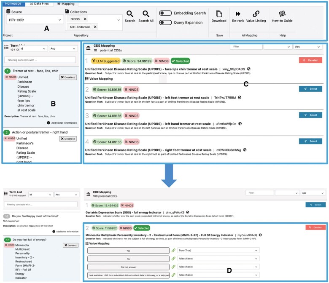Viewport: 329px width, 283px height.
Task: Remove the NIH-Endorsed collection tag
Action: 95,27
